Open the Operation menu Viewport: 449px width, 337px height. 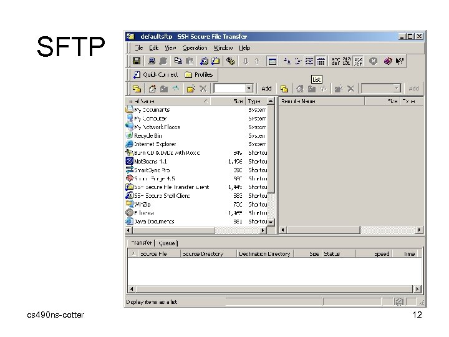(x=195, y=48)
